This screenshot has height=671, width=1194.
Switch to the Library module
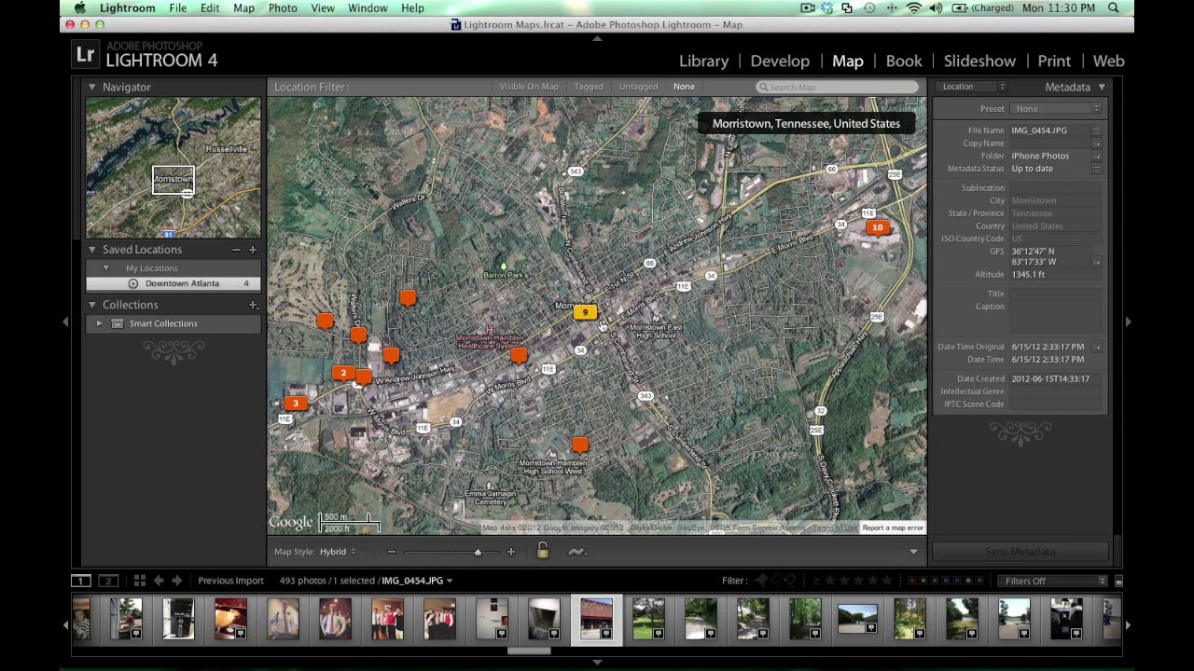point(703,61)
